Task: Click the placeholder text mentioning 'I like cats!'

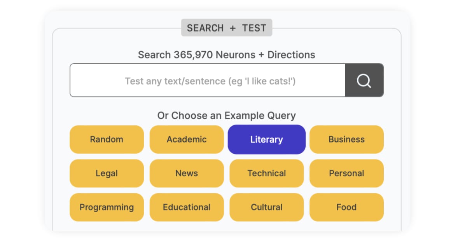Action: pos(210,81)
